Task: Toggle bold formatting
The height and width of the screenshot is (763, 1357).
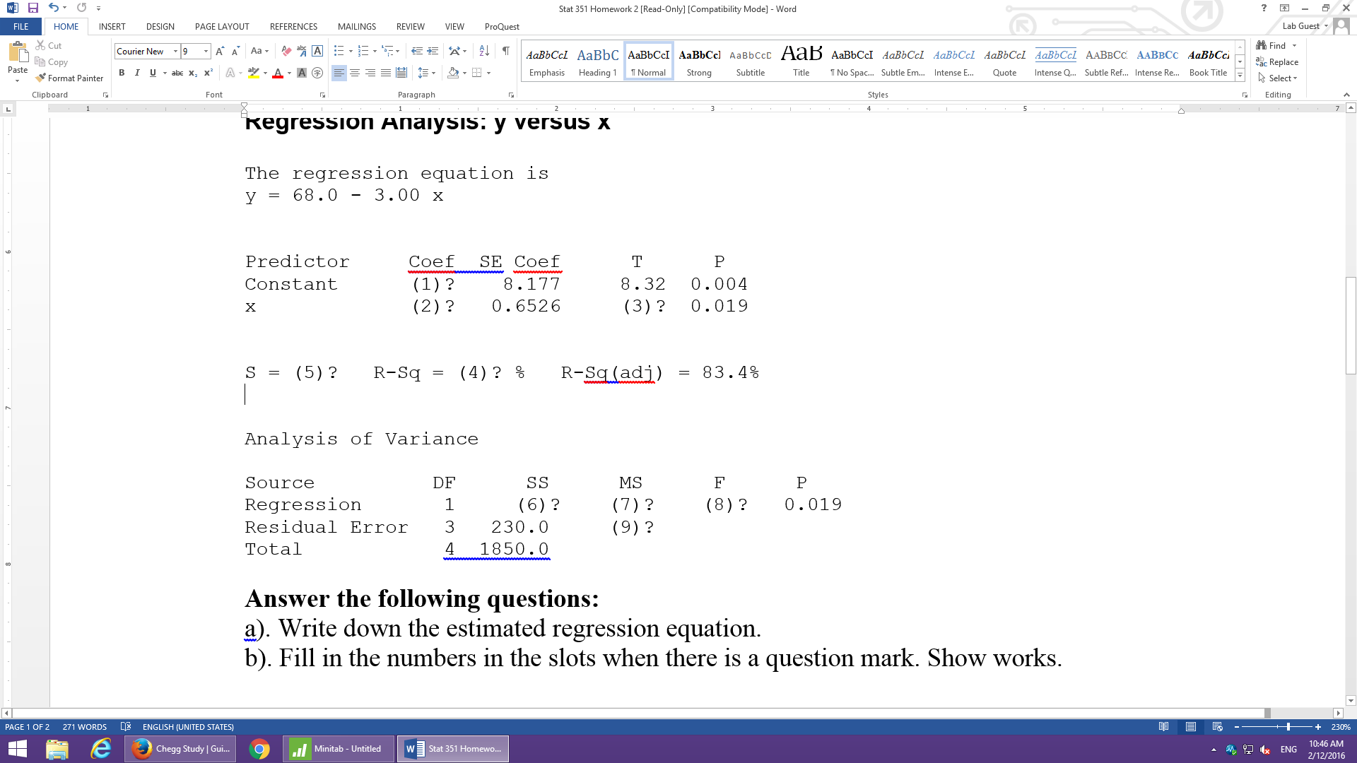Action: [122, 73]
